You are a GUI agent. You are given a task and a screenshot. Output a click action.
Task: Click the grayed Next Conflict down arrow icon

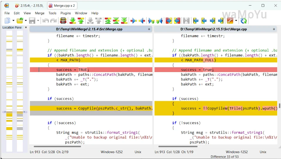pos(90,21)
